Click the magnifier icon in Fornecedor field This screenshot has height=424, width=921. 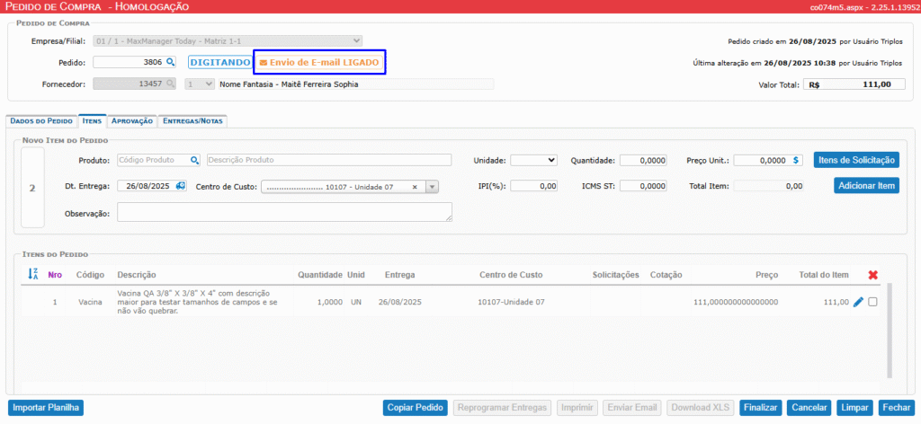(x=170, y=84)
